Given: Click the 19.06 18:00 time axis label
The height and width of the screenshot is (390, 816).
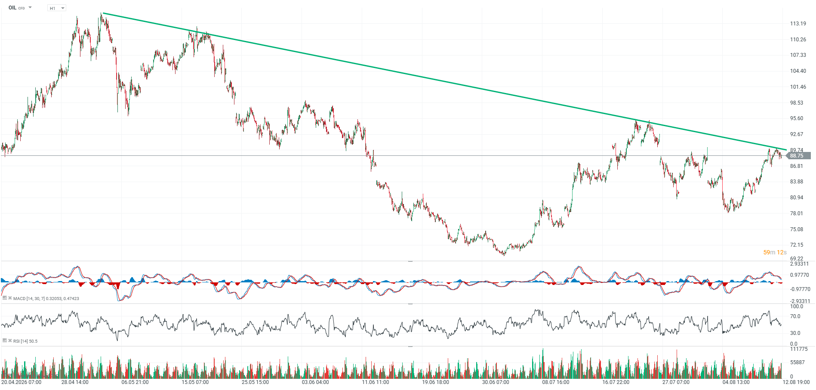Looking at the screenshot, I should (435, 382).
